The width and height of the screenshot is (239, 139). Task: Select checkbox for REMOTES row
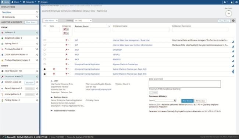click(44, 59)
